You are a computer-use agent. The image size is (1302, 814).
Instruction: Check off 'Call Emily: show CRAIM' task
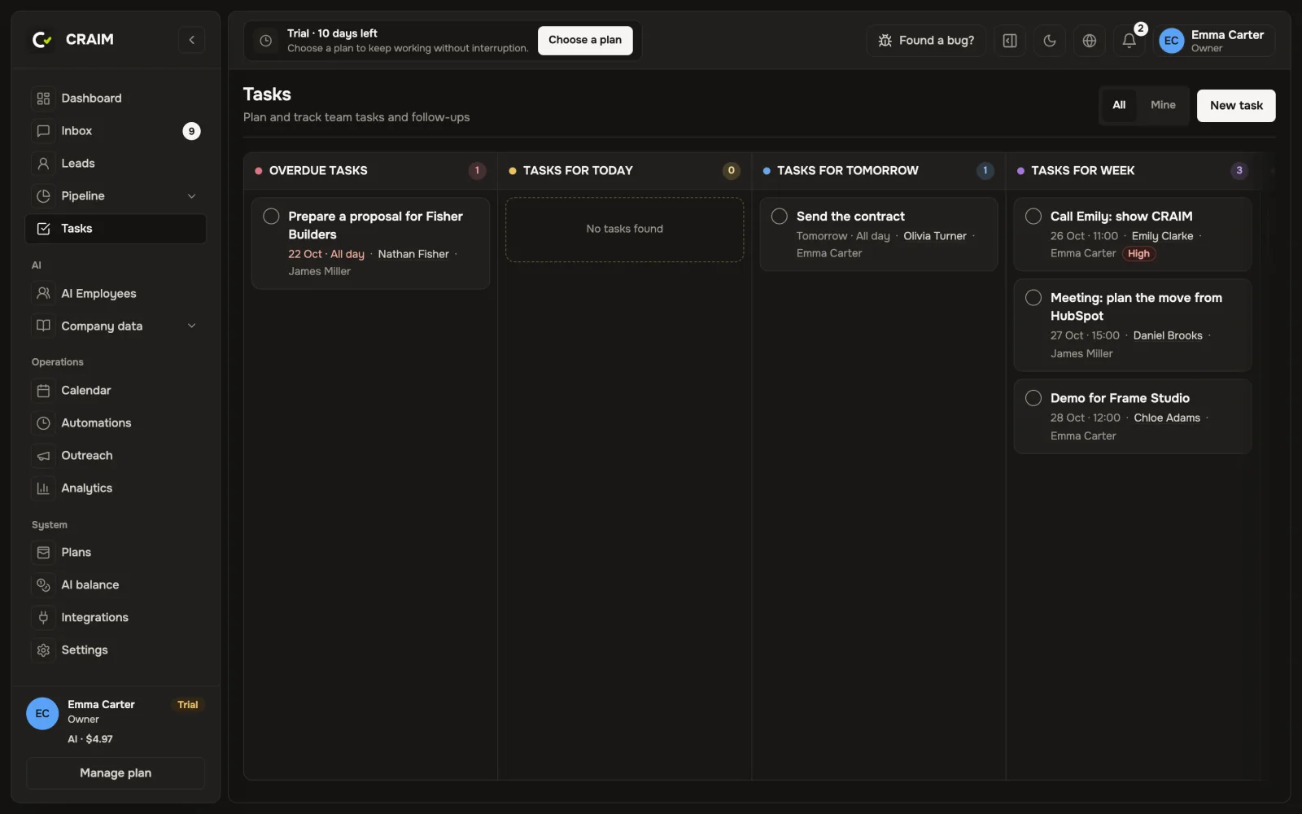(1033, 217)
